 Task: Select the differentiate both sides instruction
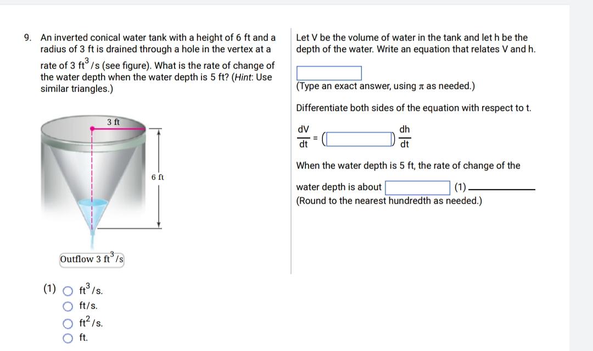point(412,108)
